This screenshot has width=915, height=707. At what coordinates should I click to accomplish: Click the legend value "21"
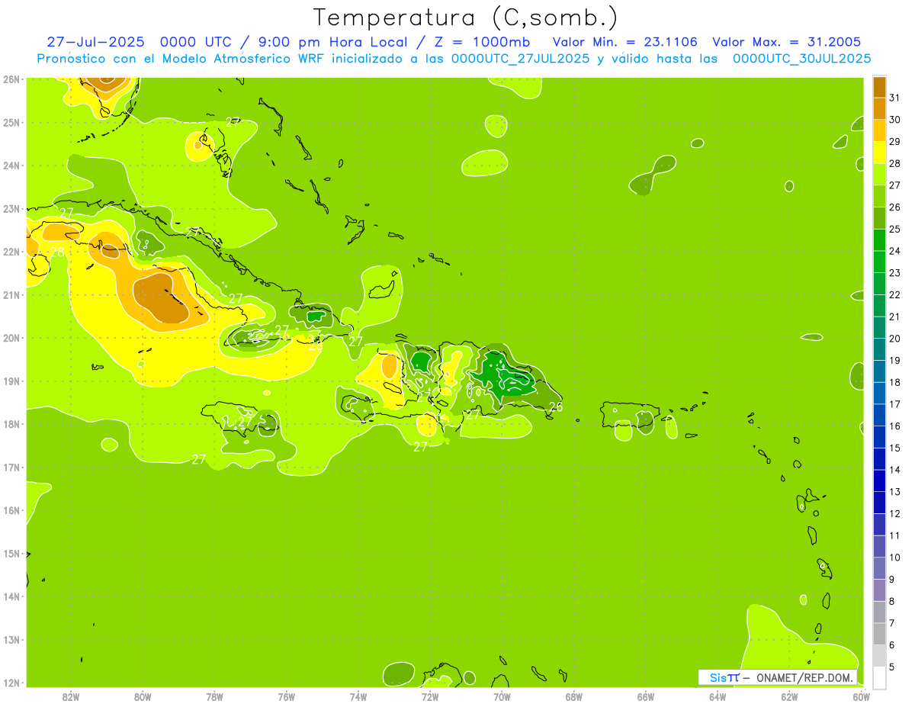point(895,317)
